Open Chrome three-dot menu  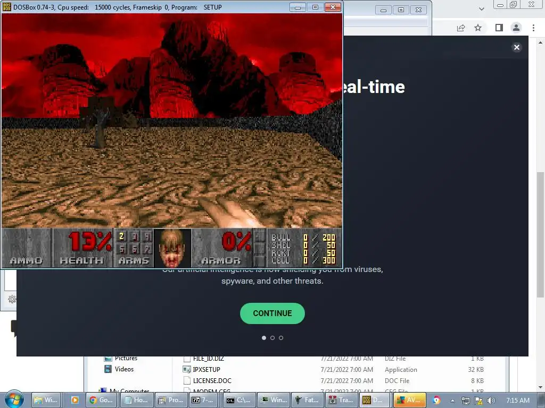tap(533, 28)
